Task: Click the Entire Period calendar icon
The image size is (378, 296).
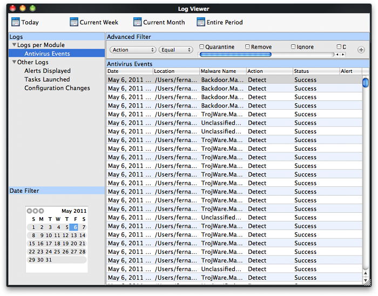Action: pyautogui.click(x=201, y=22)
